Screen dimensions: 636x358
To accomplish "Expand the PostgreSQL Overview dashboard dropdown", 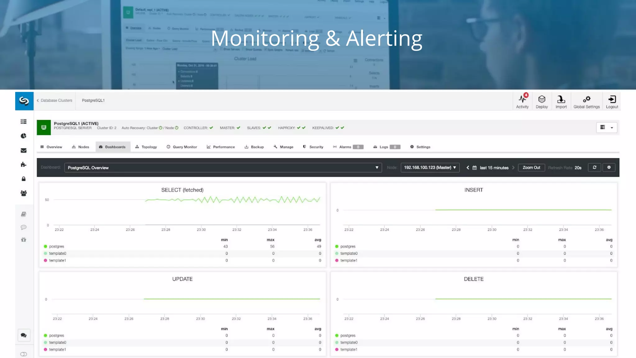I will click(223, 168).
